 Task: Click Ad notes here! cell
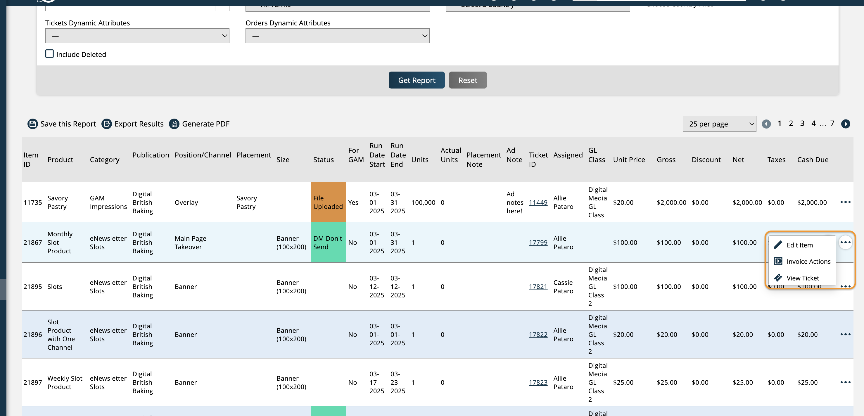pos(515,202)
